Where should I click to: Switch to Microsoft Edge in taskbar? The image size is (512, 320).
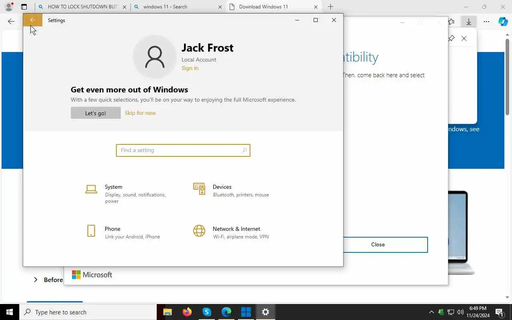(226, 312)
